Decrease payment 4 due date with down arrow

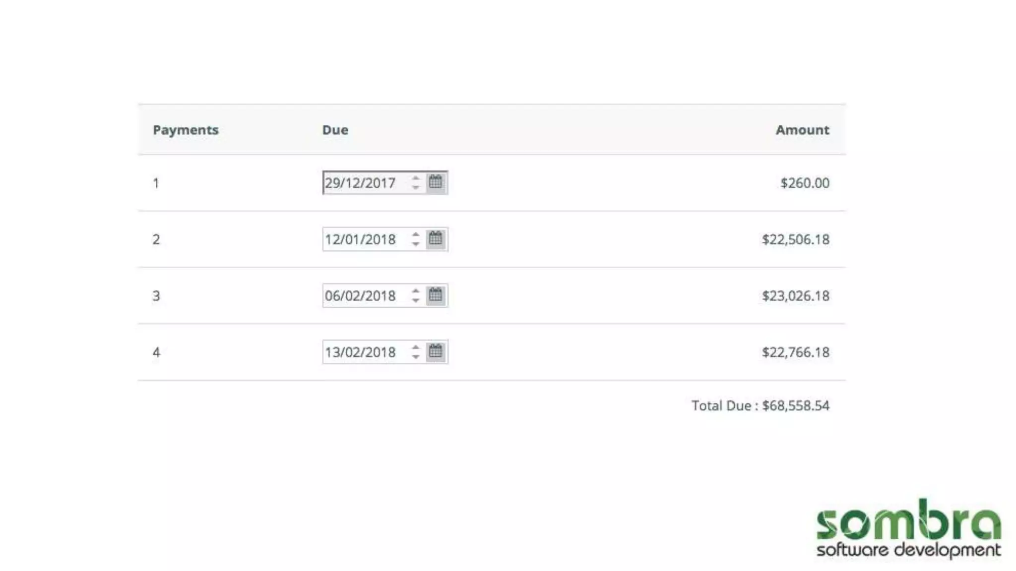coord(416,357)
